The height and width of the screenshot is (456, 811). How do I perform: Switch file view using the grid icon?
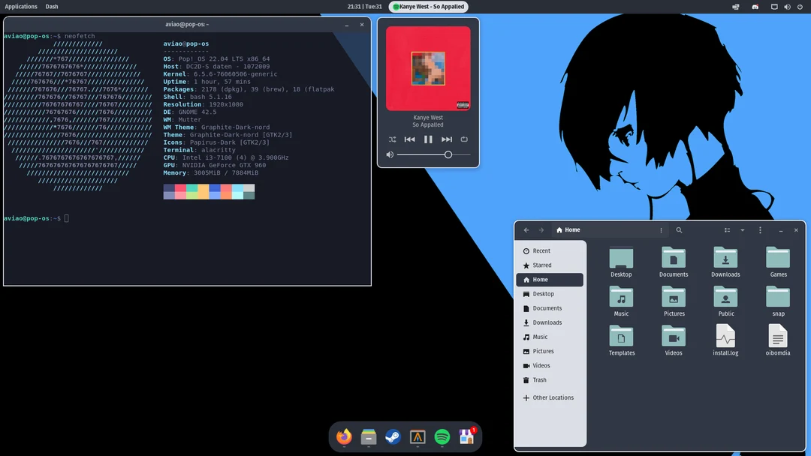[x=726, y=229]
